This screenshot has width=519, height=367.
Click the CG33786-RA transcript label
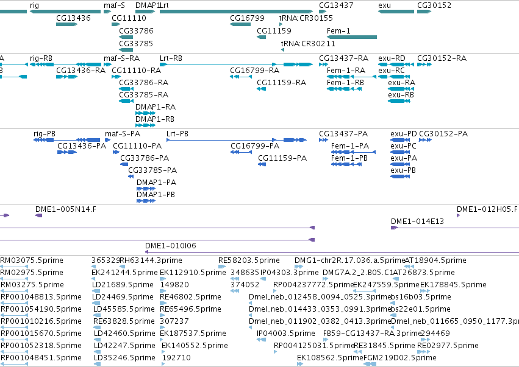144,83
